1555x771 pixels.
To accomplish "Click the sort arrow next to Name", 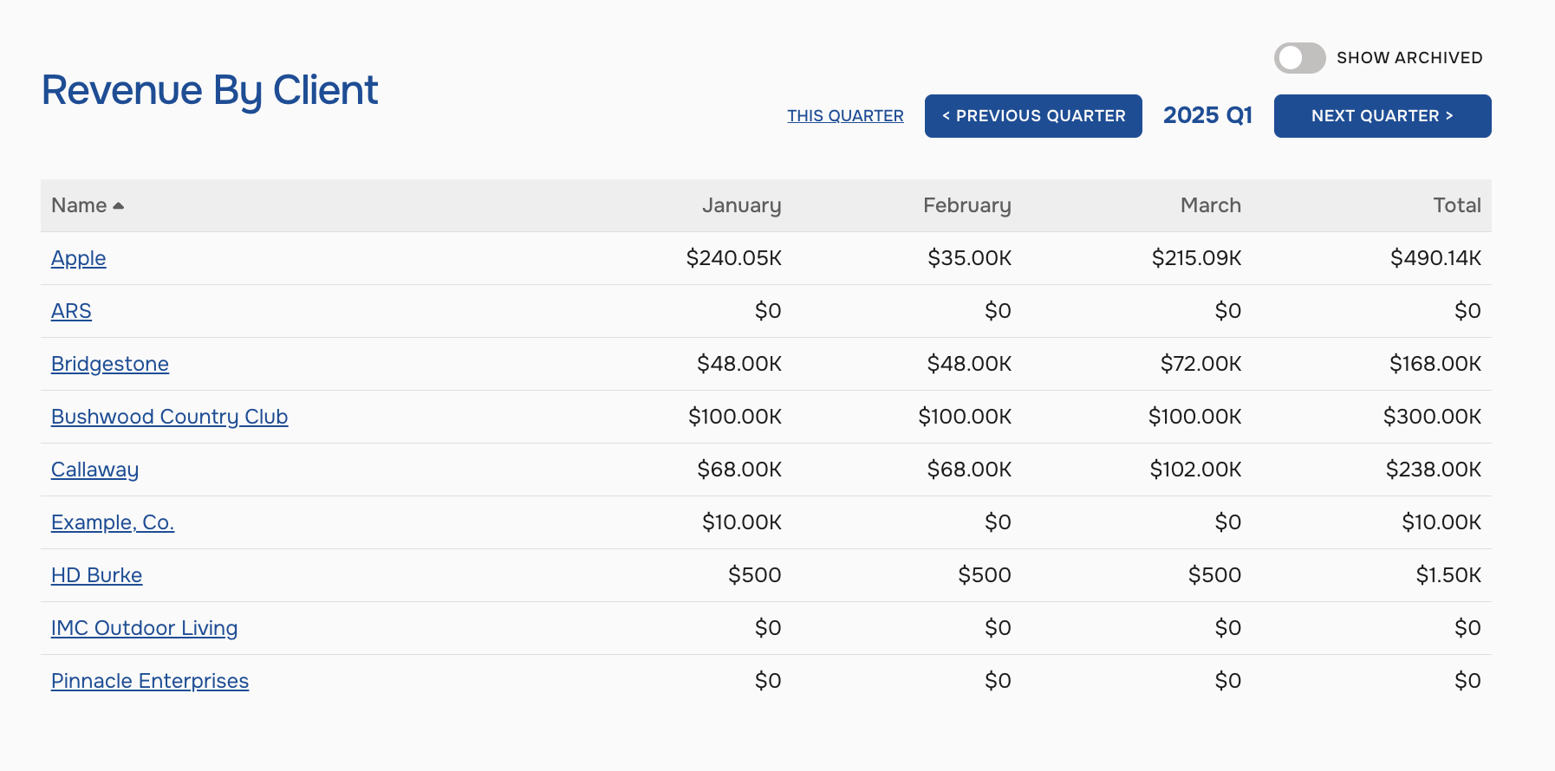I will [119, 206].
